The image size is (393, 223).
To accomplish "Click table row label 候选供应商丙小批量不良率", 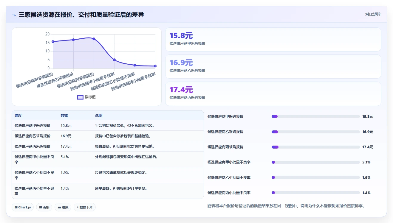I will click(34, 191).
